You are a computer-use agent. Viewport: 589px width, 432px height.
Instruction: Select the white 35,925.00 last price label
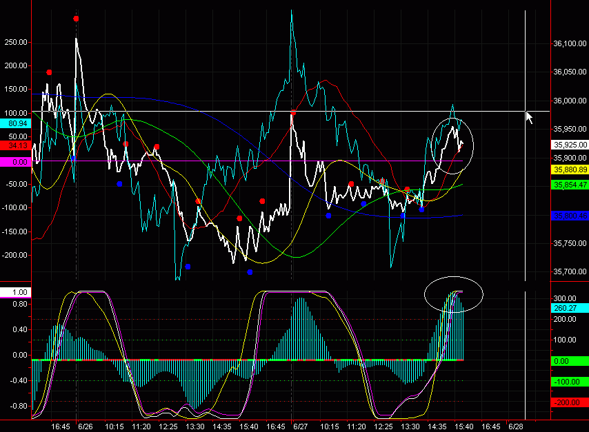pyautogui.click(x=570, y=145)
